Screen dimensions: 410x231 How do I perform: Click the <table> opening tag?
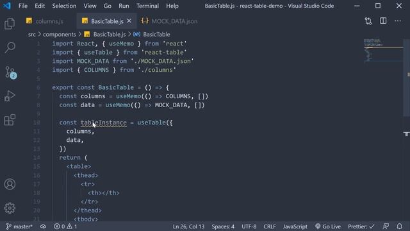(79, 166)
